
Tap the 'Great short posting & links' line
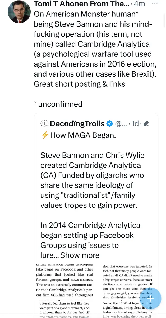pyautogui.click(x=79, y=84)
